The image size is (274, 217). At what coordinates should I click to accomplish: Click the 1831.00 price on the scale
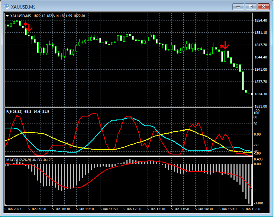[x=261, y=106]
